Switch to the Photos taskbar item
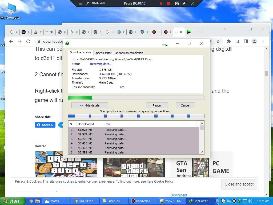This screenshot has width=273, height=205. (x=56, y=201)
